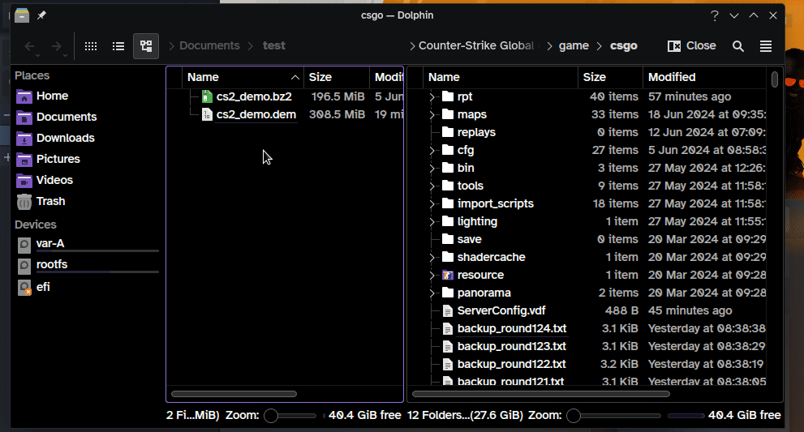Open the hamburger menu
Screen dimensions: 804x432
tap(766, 46)
